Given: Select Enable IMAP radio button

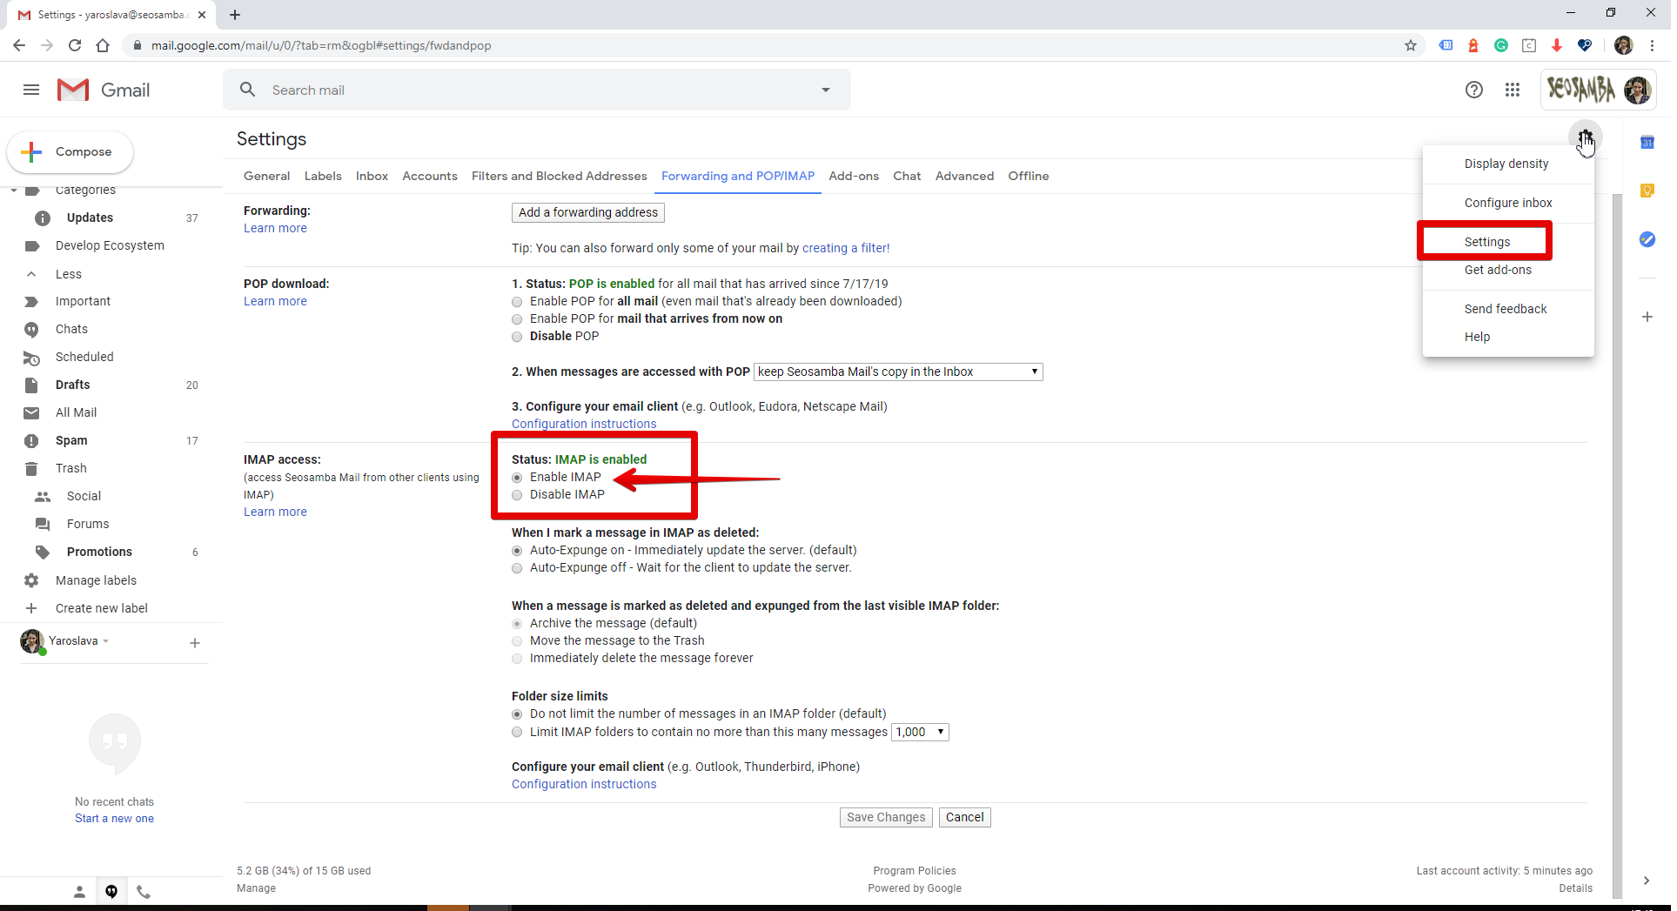Looking at the screenshot, I should [517, 478].
